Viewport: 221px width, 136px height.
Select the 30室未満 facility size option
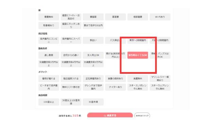click(93, 102)
